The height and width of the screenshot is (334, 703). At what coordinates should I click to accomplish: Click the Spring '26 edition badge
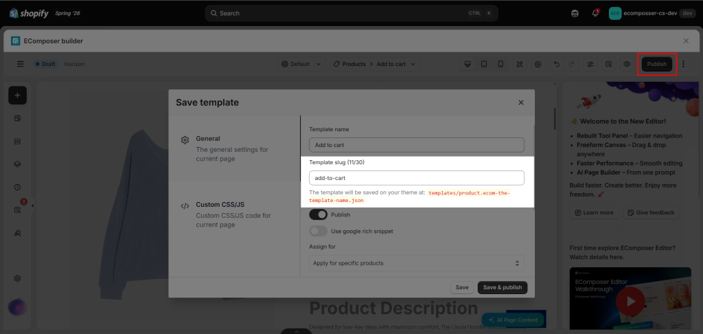point(67,13)
